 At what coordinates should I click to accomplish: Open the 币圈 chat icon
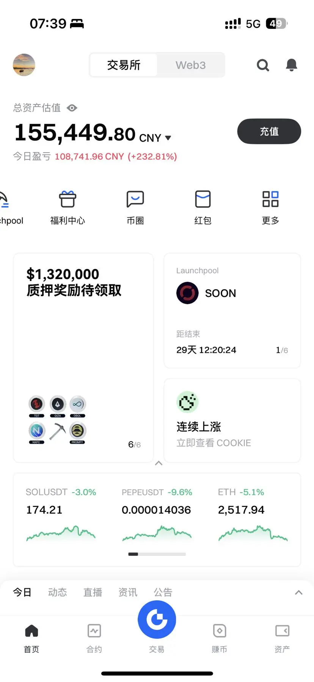[x=135, y=199]
